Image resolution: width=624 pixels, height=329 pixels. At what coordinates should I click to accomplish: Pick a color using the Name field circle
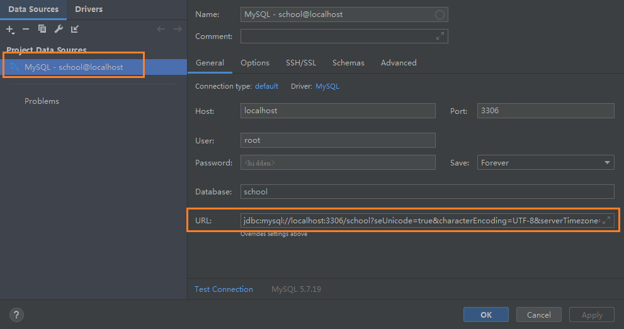[440, 14]
